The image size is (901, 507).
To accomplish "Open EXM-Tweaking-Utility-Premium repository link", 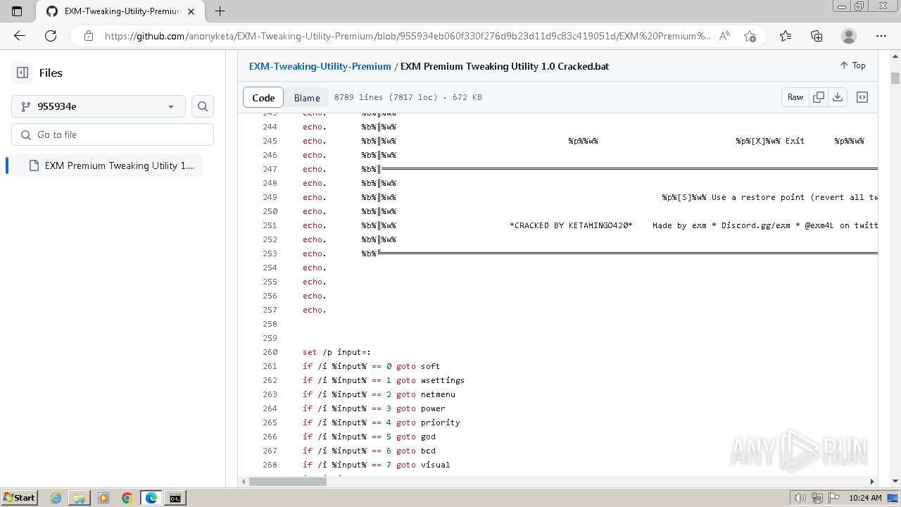I will (x=320, y=66).
